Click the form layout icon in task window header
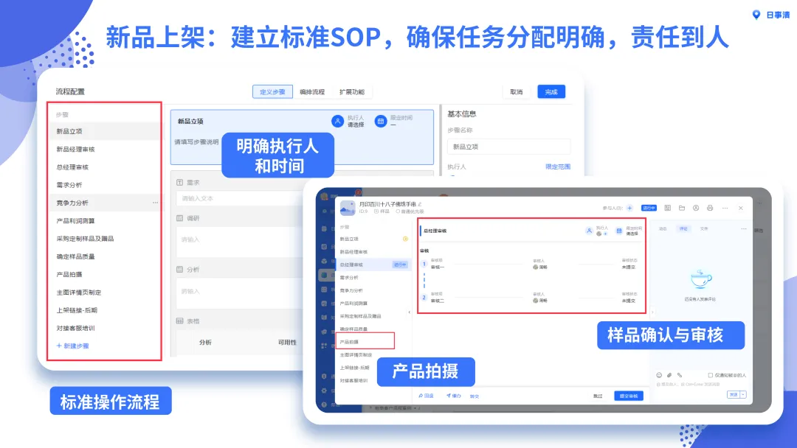 coord(667,208)
